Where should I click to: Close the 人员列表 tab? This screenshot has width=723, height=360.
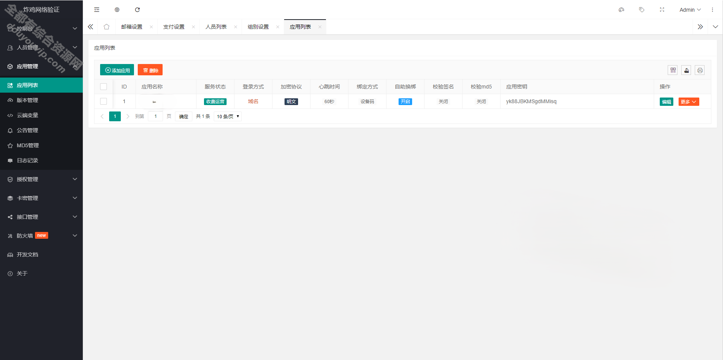point(236,27)
